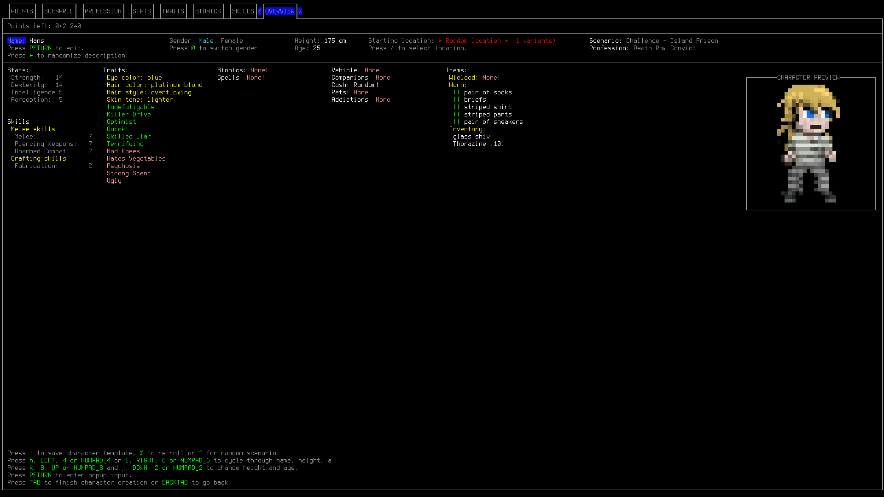Click the Skin tone: lighter trait
Viewport: 884px width, 497px height.
(140, 99)
